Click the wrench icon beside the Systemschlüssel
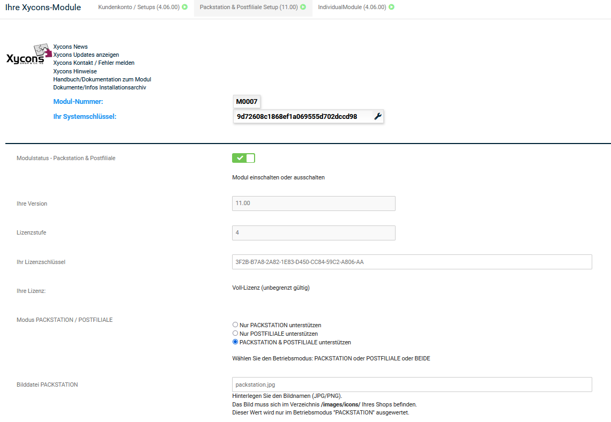 click(x=378, y=116)
